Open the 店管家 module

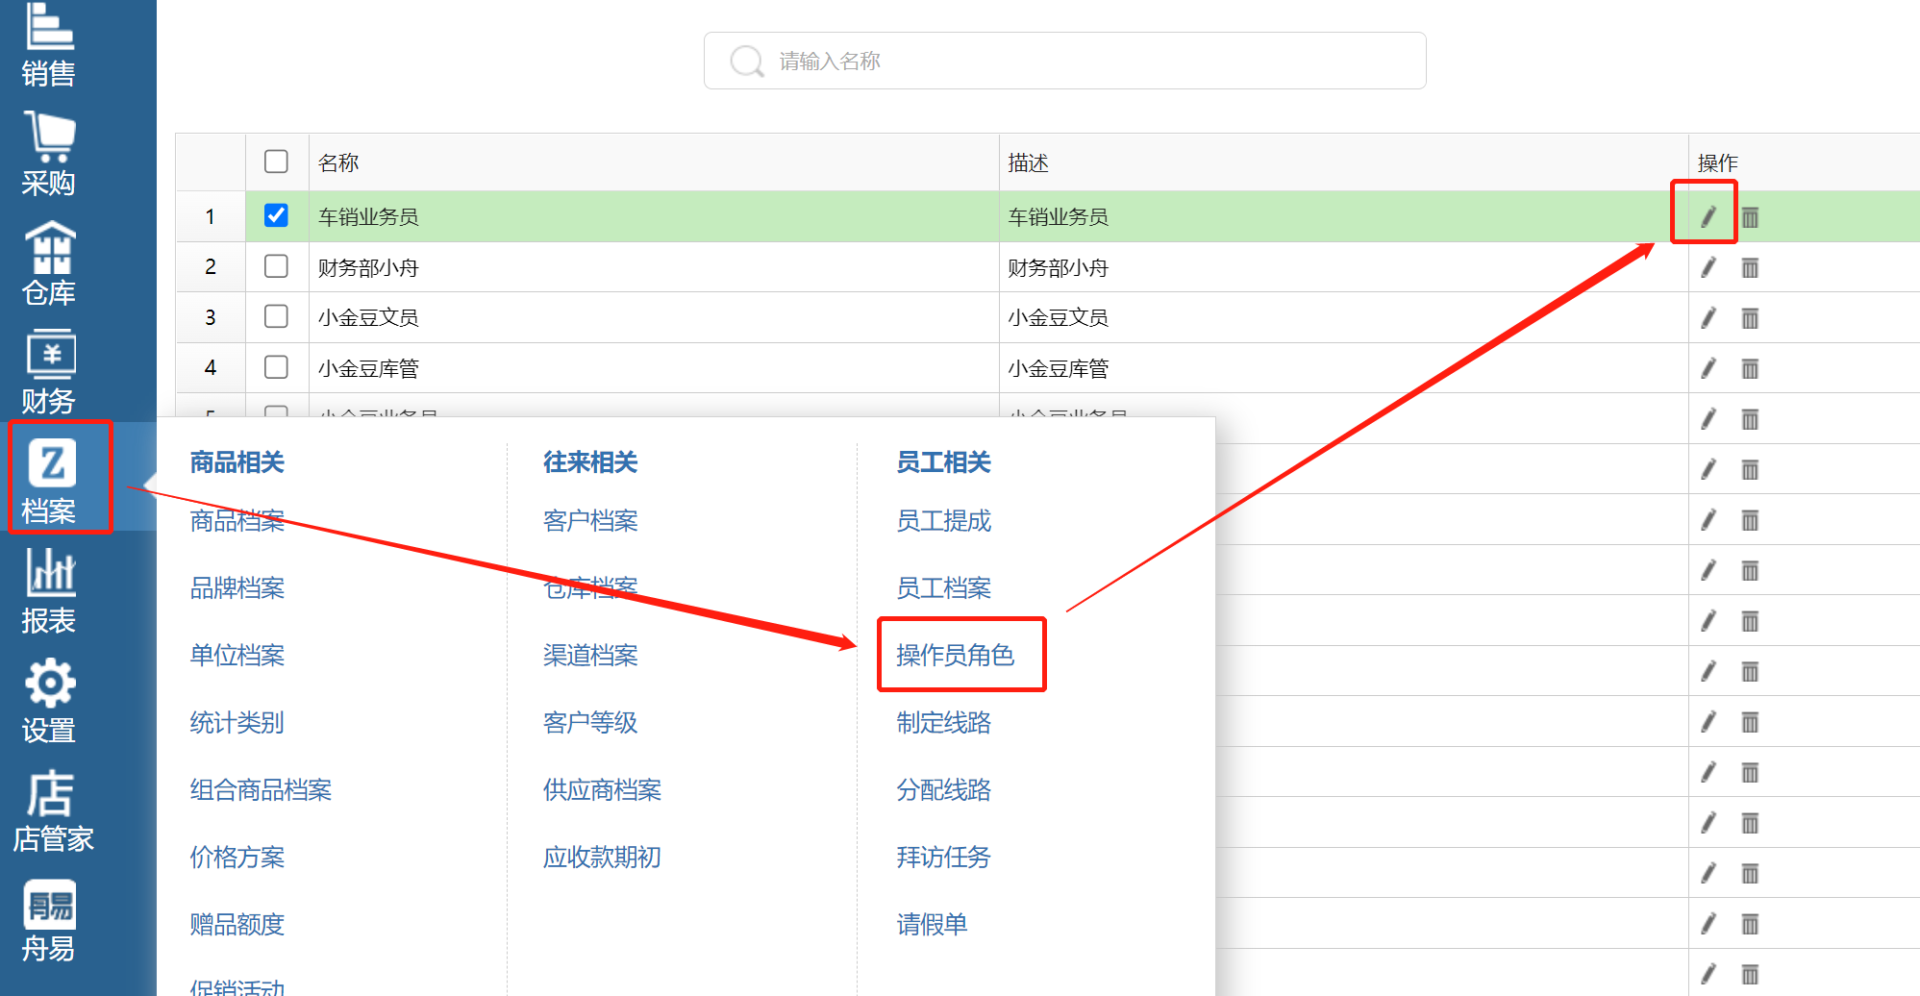coord(53,811)
